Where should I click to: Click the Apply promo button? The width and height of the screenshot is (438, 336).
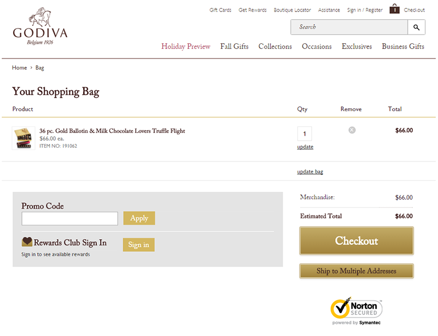(x=139, y=218)
